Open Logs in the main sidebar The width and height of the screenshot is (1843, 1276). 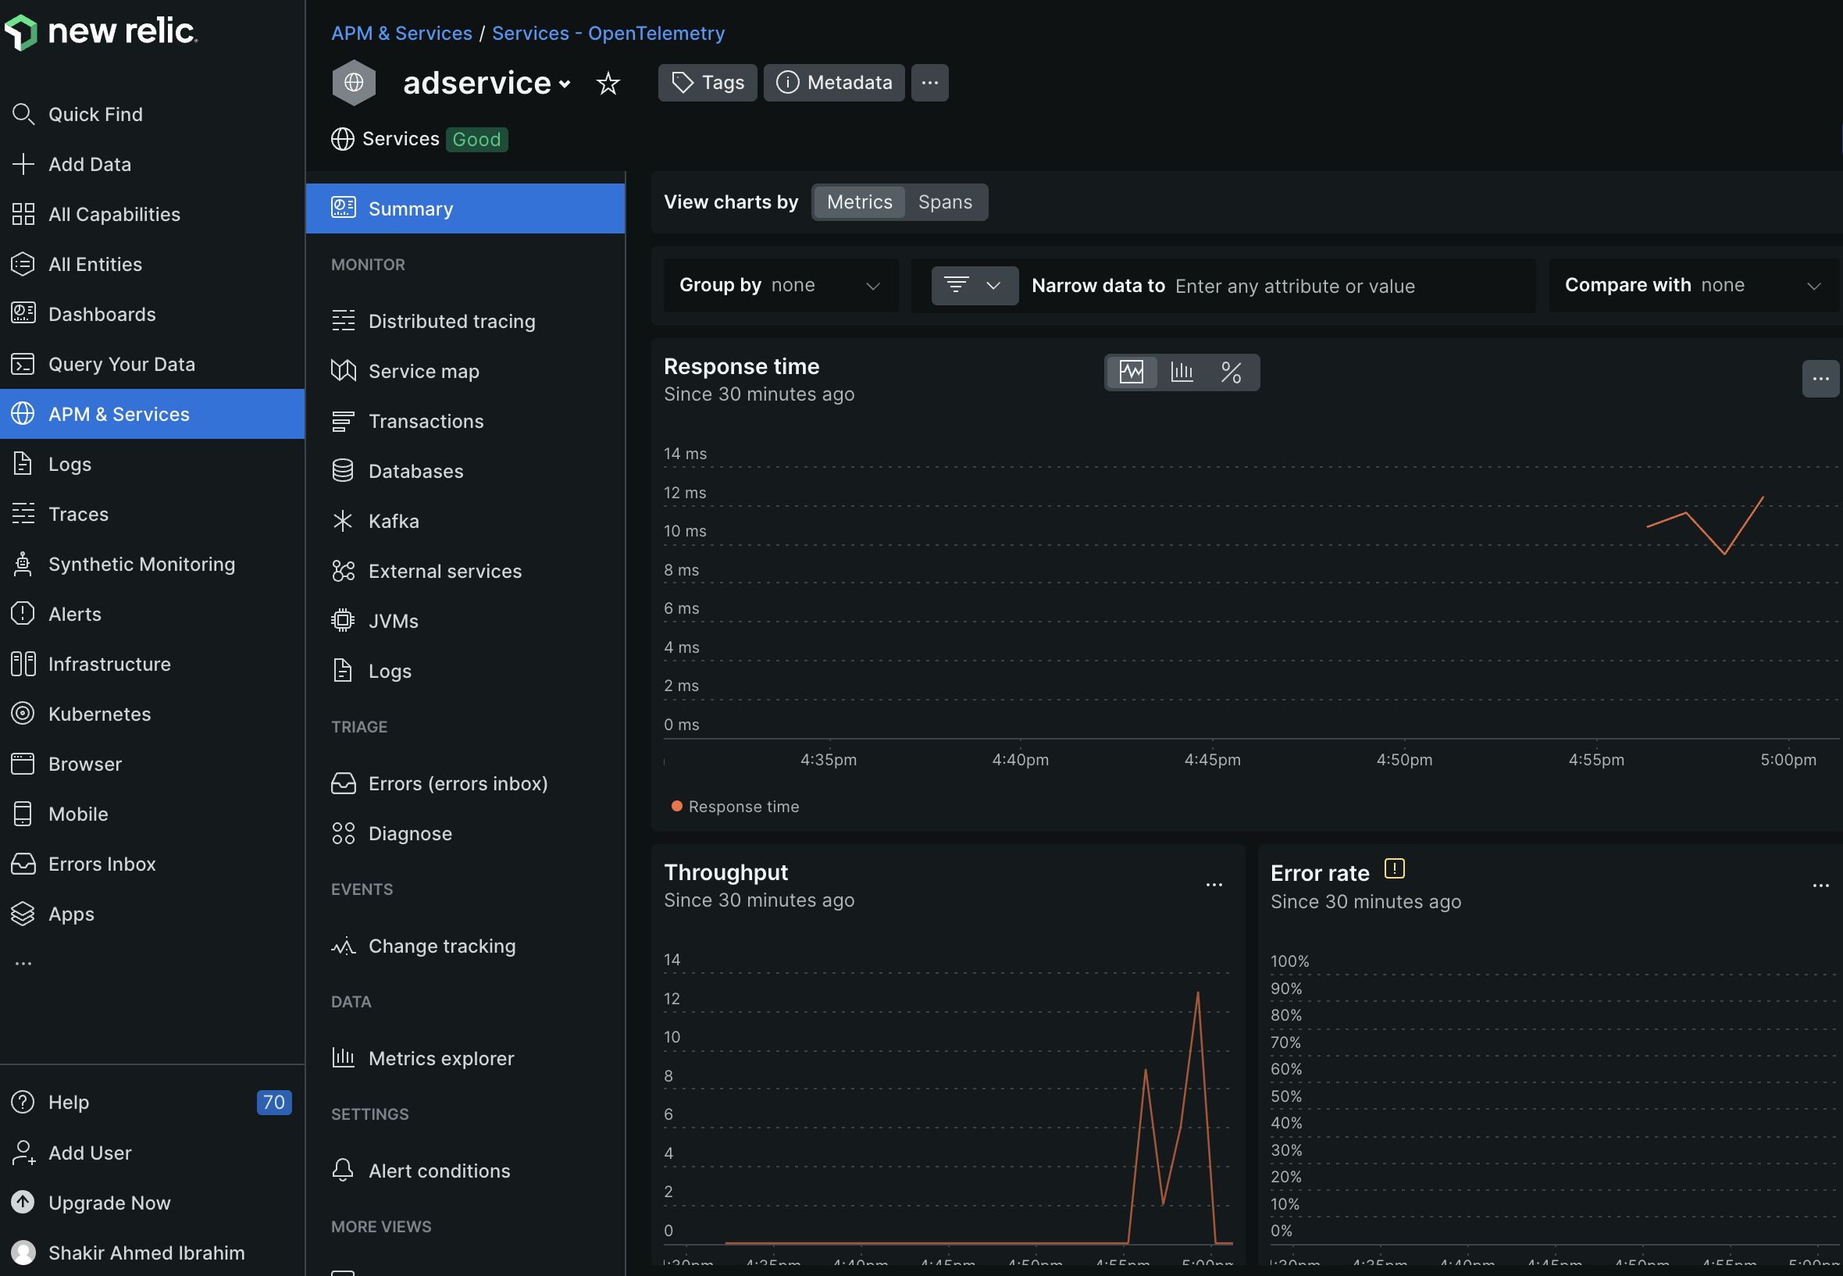(152, 464)
